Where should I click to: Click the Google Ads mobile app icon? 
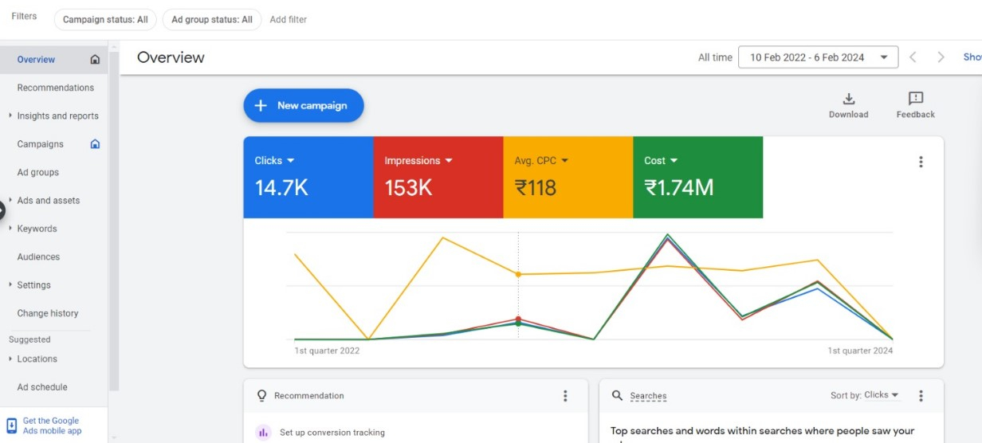tap(12, 425)
